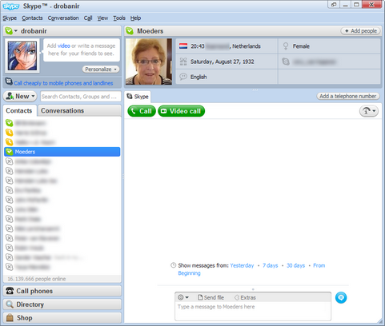Click the Moeders status icon in header
The width and height of the screenshot is (385, 326).
pos(130,31)
